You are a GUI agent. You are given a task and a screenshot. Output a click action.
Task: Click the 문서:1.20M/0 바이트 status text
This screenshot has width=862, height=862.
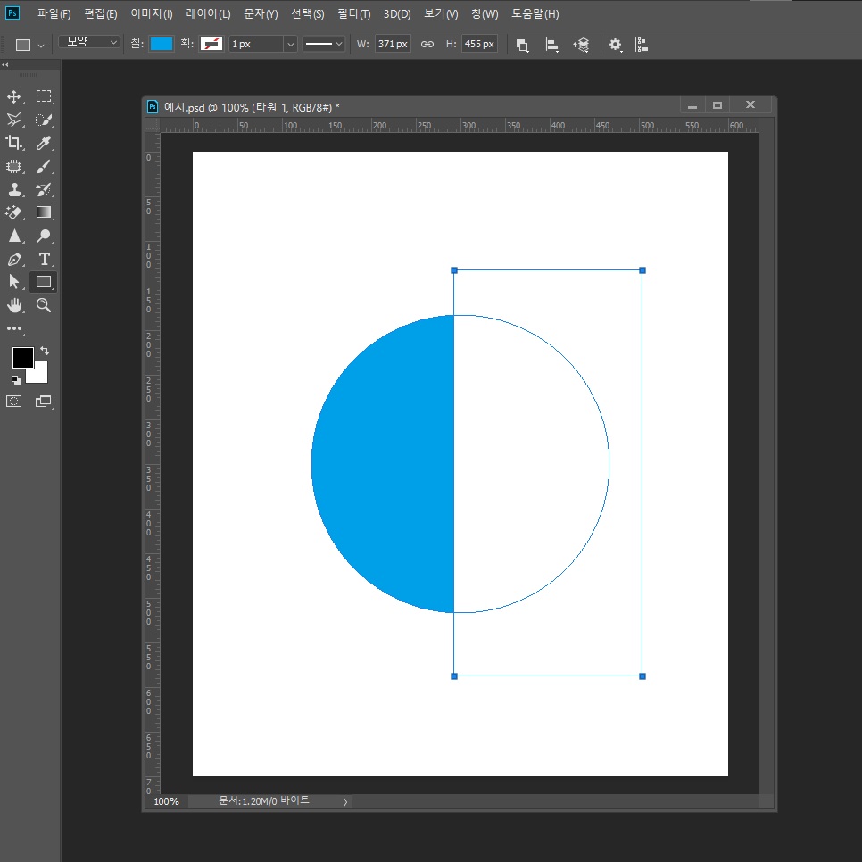(x=264, y=801)
